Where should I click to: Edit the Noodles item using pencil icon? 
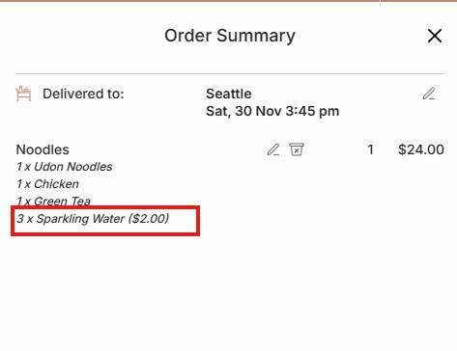tap(273, 149)
